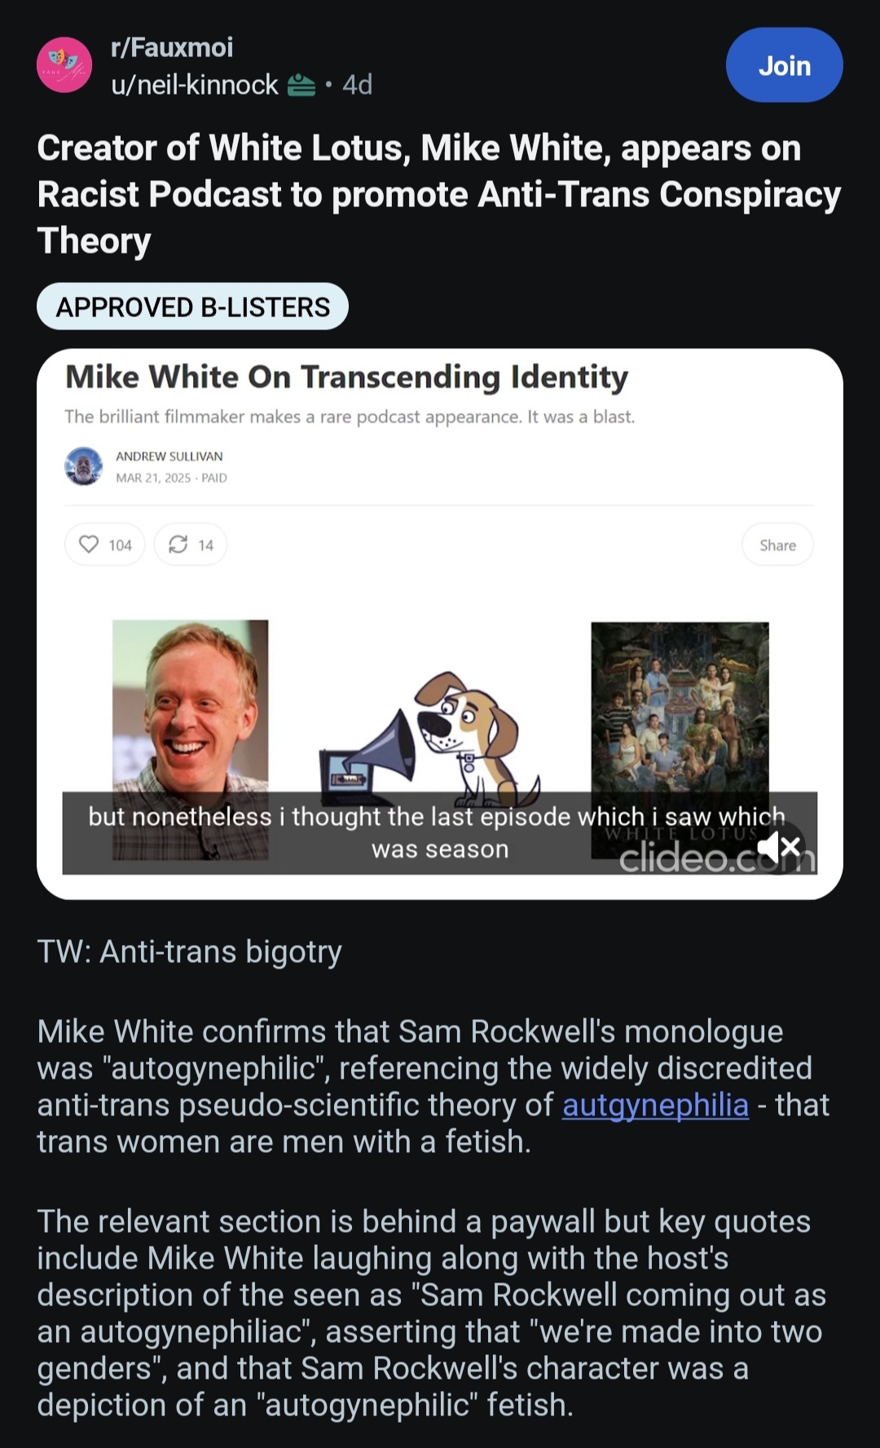
Task: Open the post title about Mike White
Action: tap(439, 194)
